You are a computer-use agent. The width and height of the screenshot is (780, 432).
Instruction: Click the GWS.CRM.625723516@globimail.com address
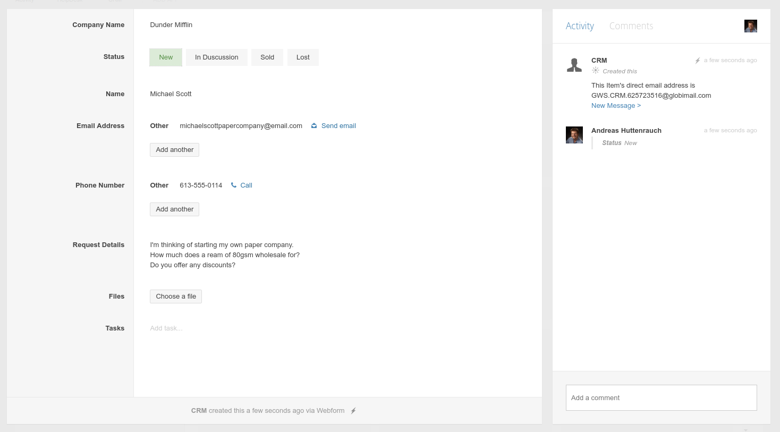click(651, 96)
